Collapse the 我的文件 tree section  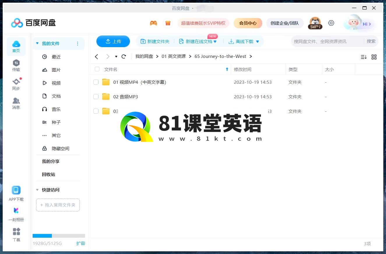coord(37,43)
